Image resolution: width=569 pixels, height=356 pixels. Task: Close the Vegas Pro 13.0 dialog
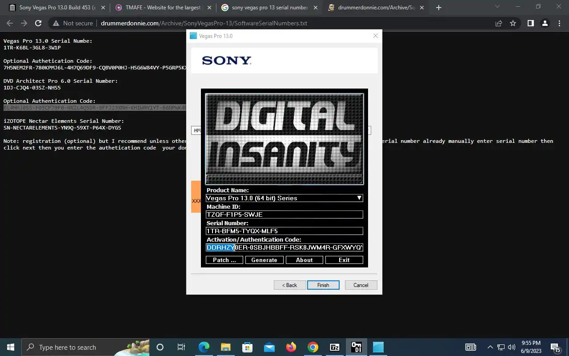375,36
